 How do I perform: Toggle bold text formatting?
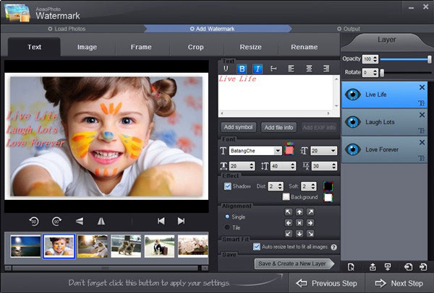(242, 69)
